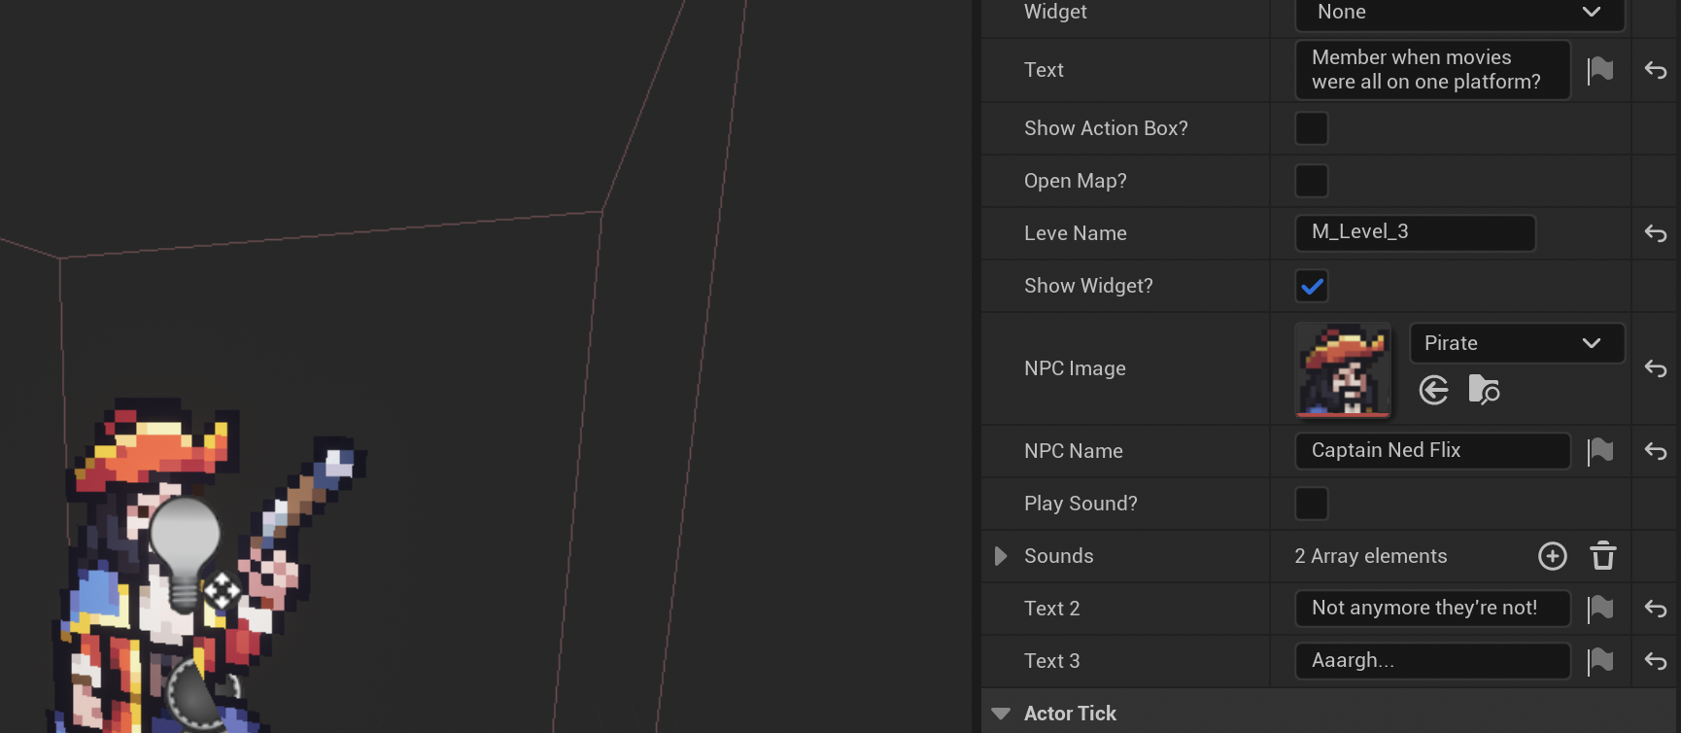Edit Text 2 'Not anymore they're not!' field
This screenshot has width=1681, height=733.
pos(1432,609)
